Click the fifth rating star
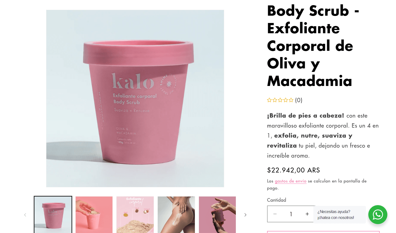 click(291, 100)
